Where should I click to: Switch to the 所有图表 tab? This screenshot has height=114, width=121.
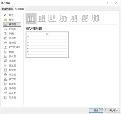pos(19,9)
